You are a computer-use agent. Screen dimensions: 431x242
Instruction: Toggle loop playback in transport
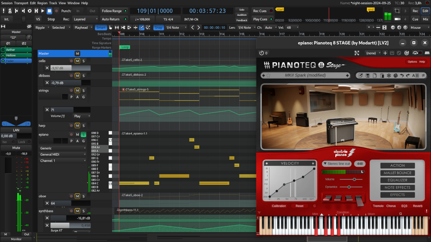[29, 11]
